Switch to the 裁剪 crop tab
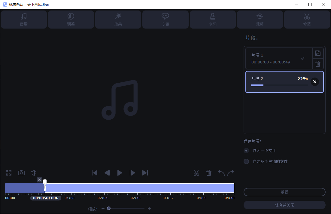The image size is (331, 214). coord(260,19)
